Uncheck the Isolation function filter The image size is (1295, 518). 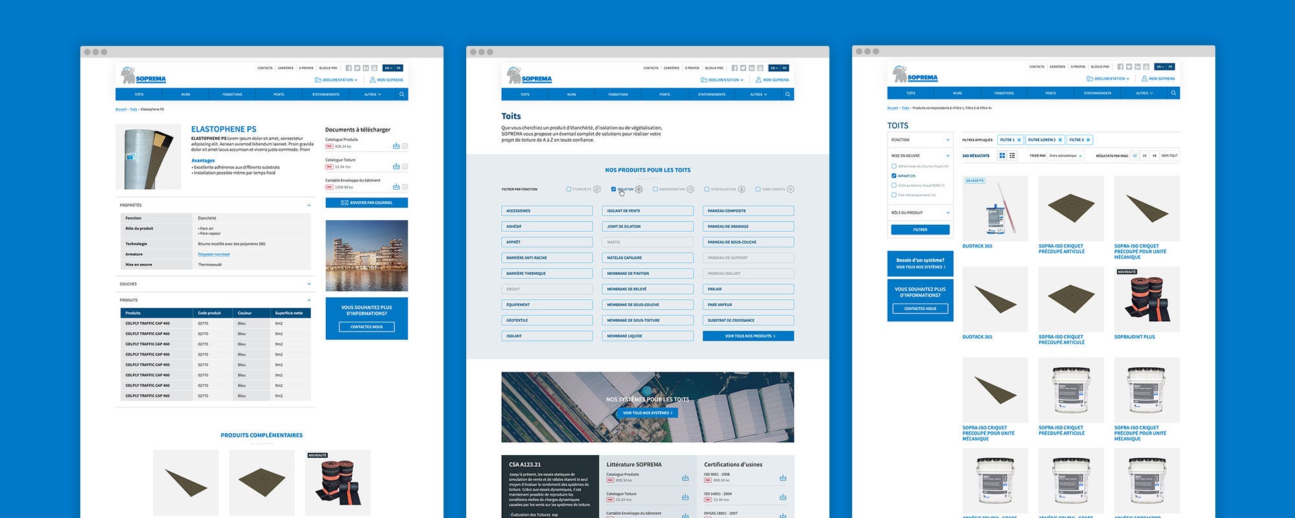click(x=613, y=189)
